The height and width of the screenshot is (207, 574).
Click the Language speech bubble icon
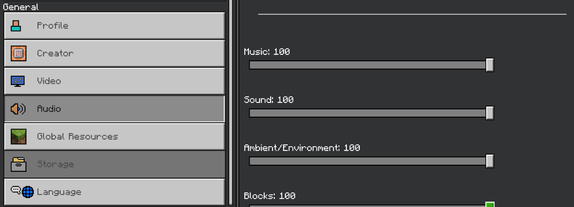[15, 189]
